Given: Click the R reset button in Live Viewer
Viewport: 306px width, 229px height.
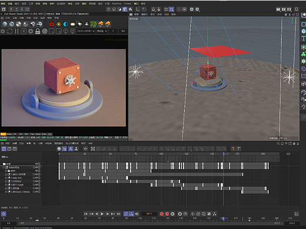Looking at the screenshot, I should click(24, 31).
